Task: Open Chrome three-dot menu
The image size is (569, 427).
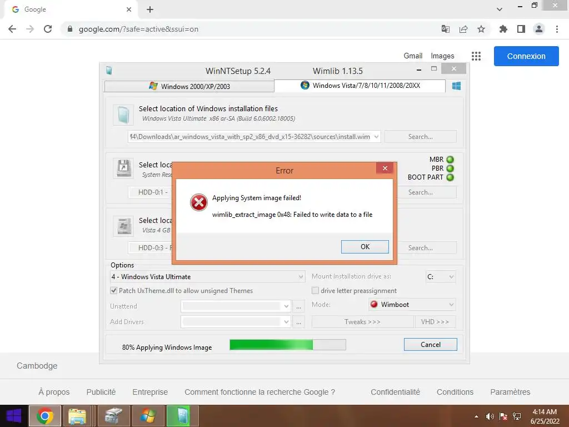Action: [557, 29]
